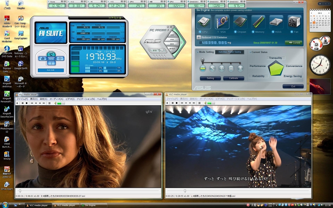Click the fan icon in AI Suite pad

[60, 58]
